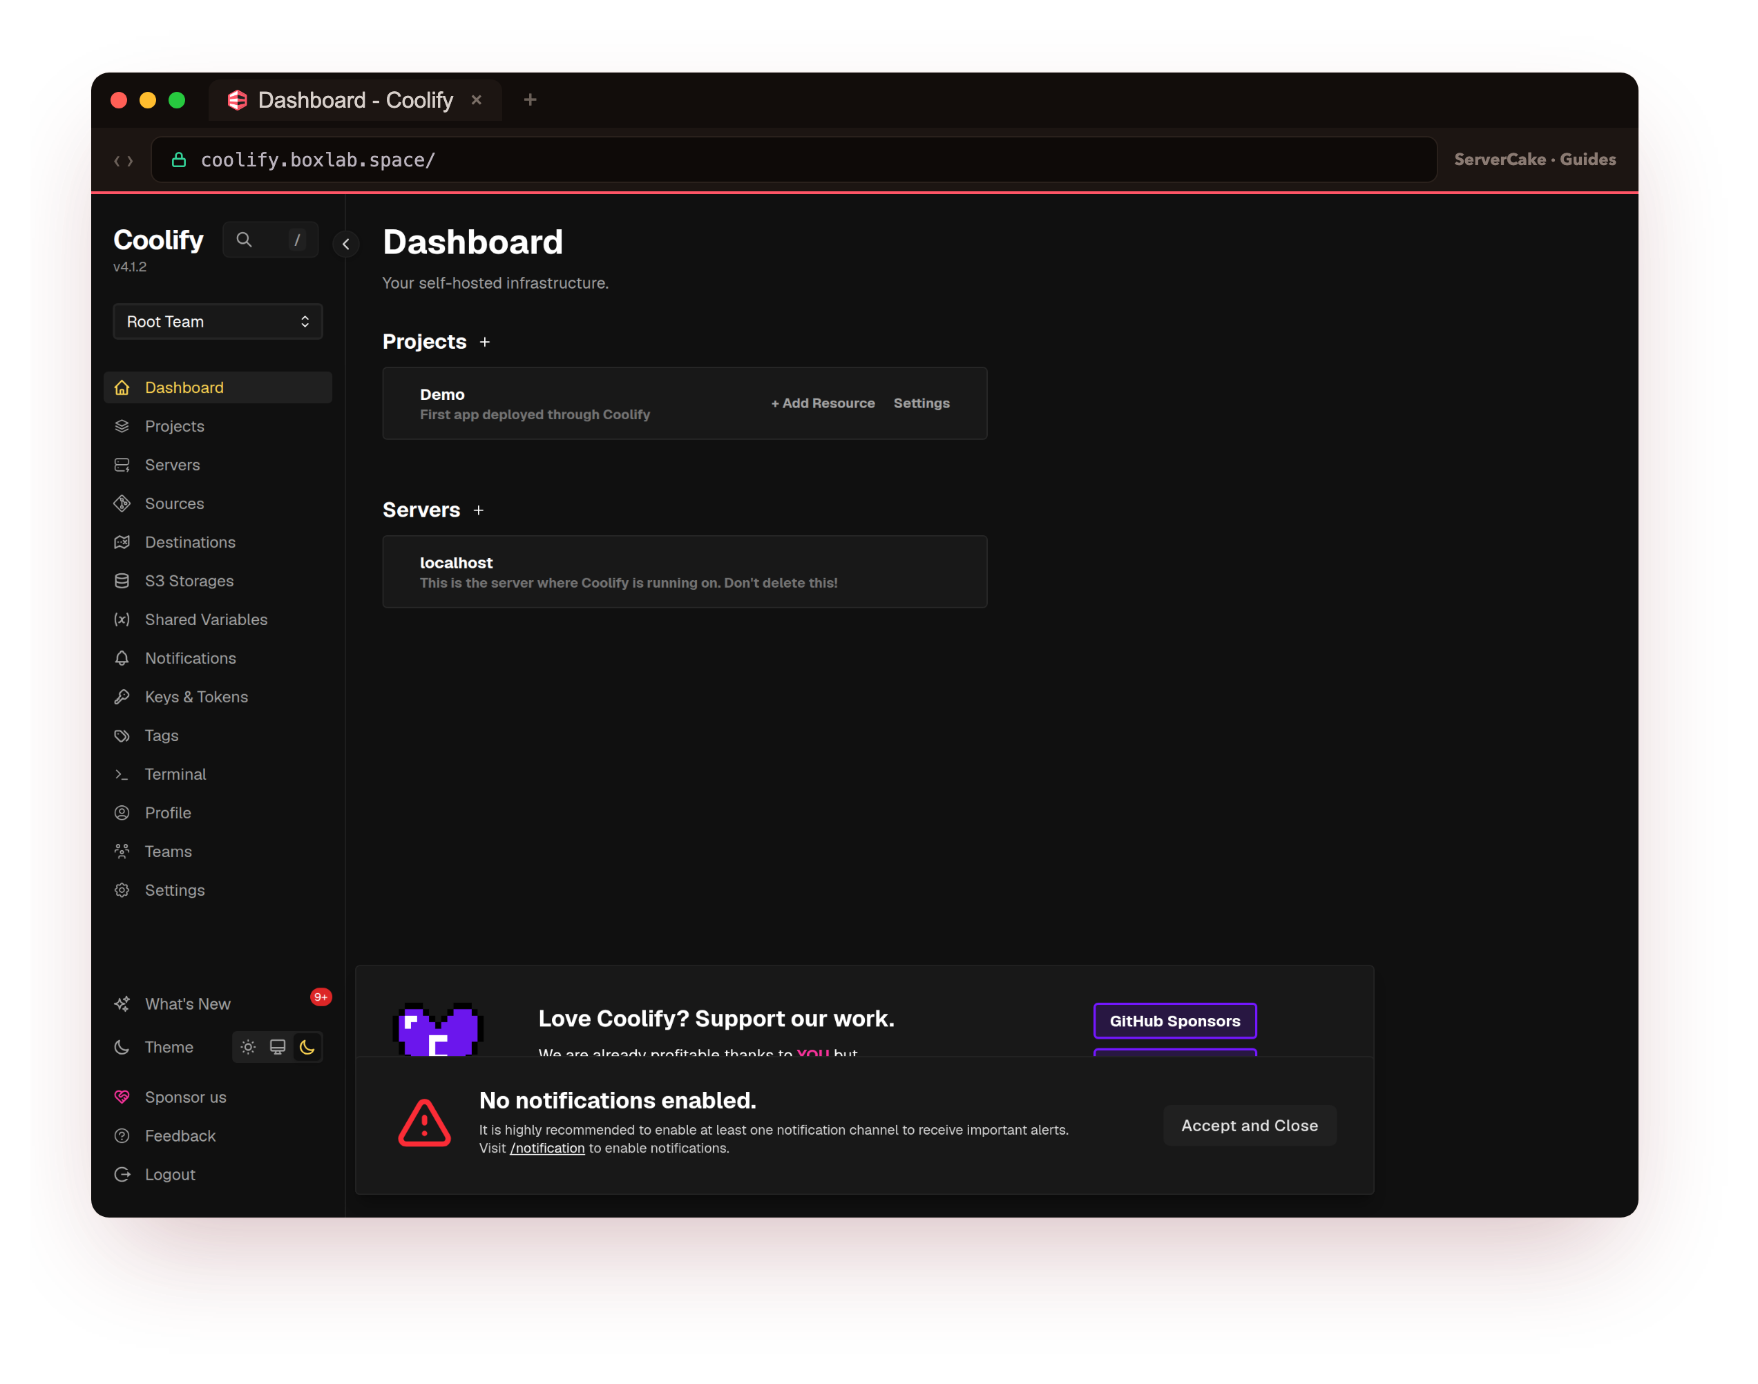
Task: Click the Feedback question icon
Action: [122, 1136]
